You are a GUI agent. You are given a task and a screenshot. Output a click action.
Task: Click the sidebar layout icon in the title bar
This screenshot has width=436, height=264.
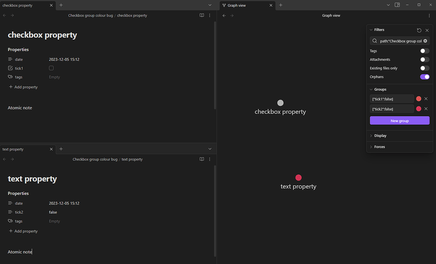pos(398,5)
